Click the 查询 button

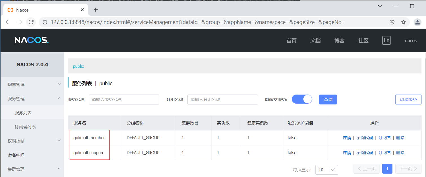tap(328, 99)
